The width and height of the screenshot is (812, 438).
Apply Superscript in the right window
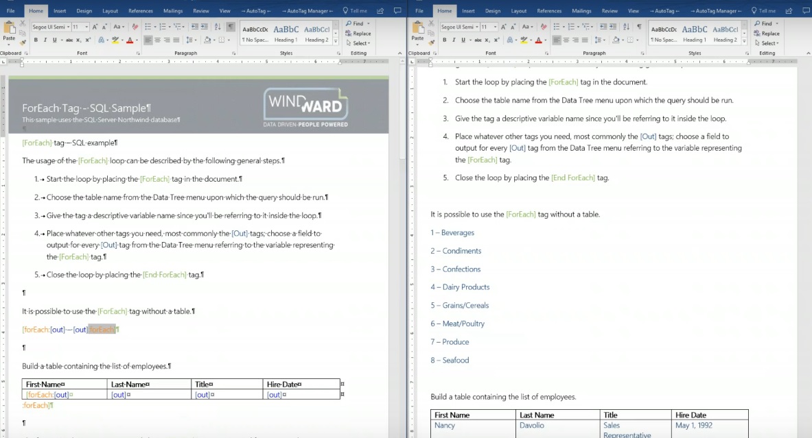point(498,40)
